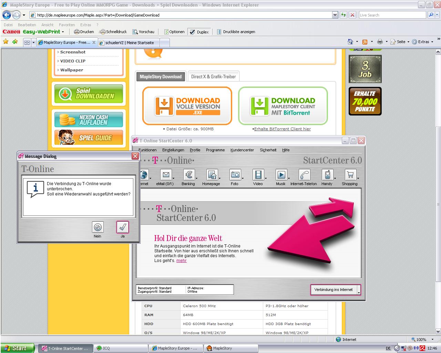Switch to the schuelerVZ browser tab
441x353 pixels.
click(x=130, y=43)
